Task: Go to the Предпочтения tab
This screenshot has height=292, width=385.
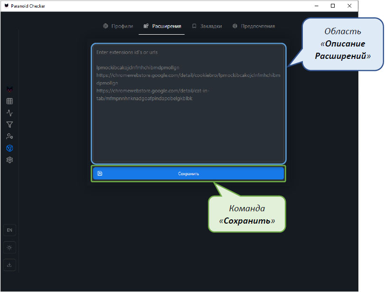Action: (254, 26)
